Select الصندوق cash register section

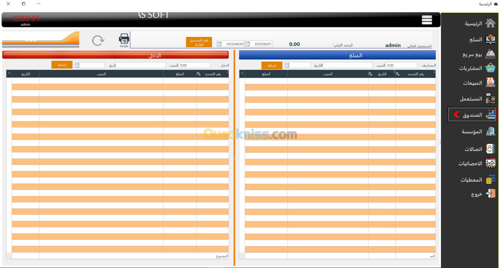472,115
